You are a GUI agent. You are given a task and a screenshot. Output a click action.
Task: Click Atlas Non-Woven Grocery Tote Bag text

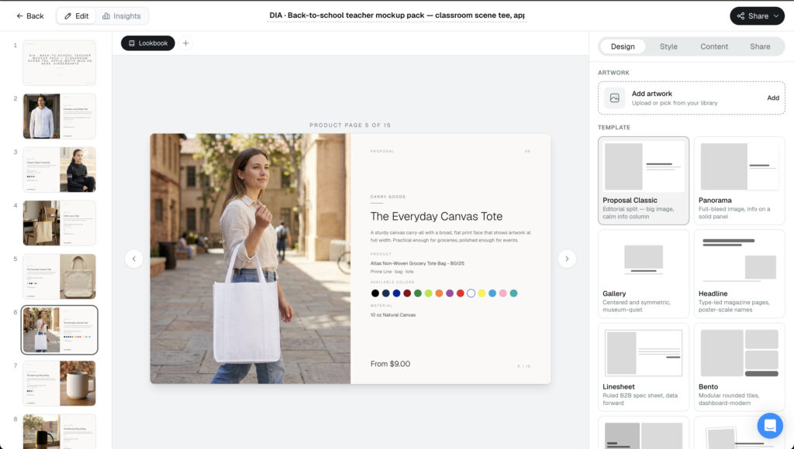pyautogui.click(x=417, y=263)
